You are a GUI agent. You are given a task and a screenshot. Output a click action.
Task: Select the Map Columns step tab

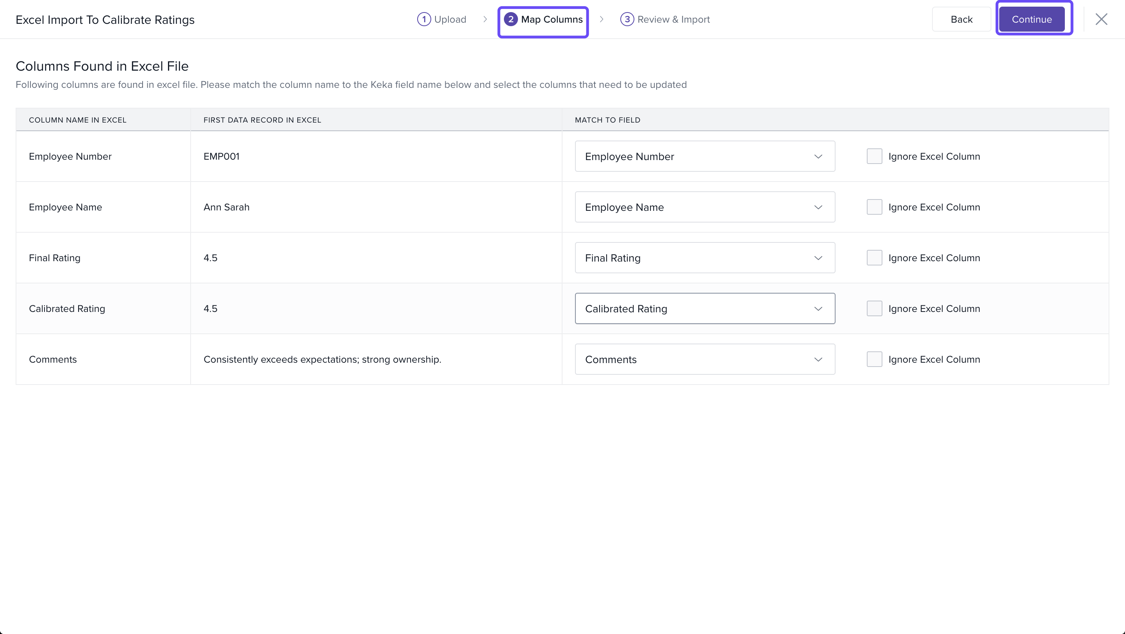(551, 19)
